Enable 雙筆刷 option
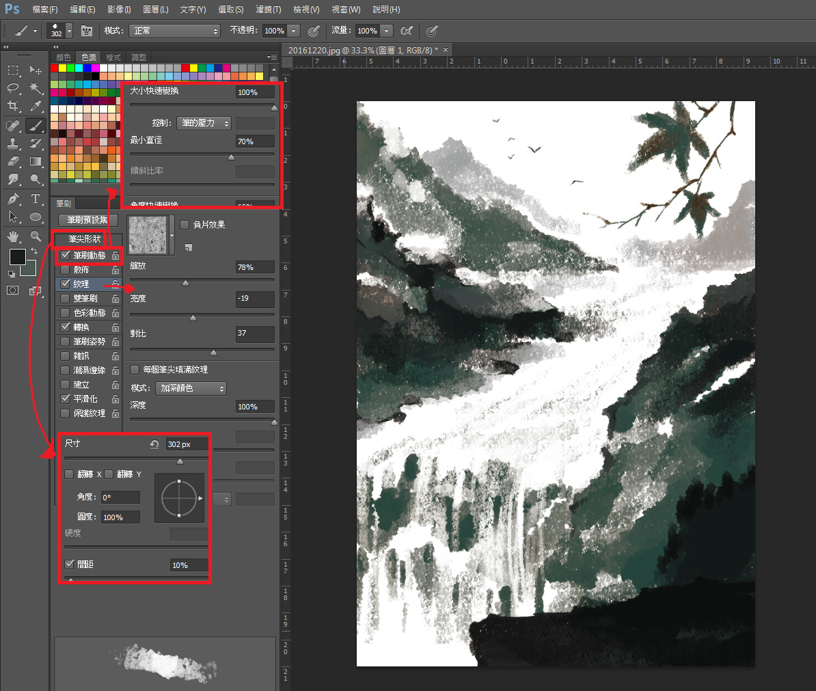The width and height of the screenshot is (816, 691). 65,299
